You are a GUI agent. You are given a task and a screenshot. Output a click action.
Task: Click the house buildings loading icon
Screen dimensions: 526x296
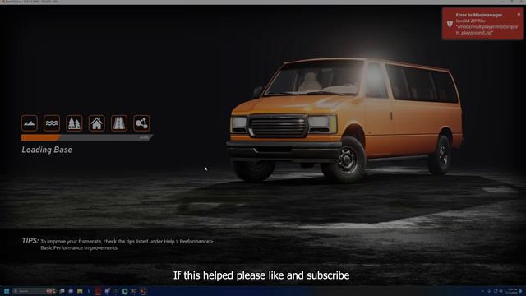[x=97, y=123]
